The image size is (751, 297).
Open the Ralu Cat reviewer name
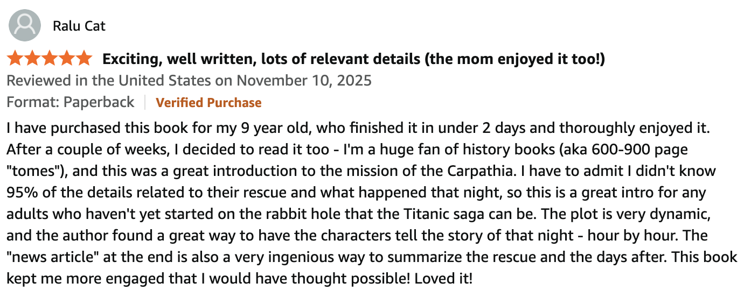coord(79,26)
